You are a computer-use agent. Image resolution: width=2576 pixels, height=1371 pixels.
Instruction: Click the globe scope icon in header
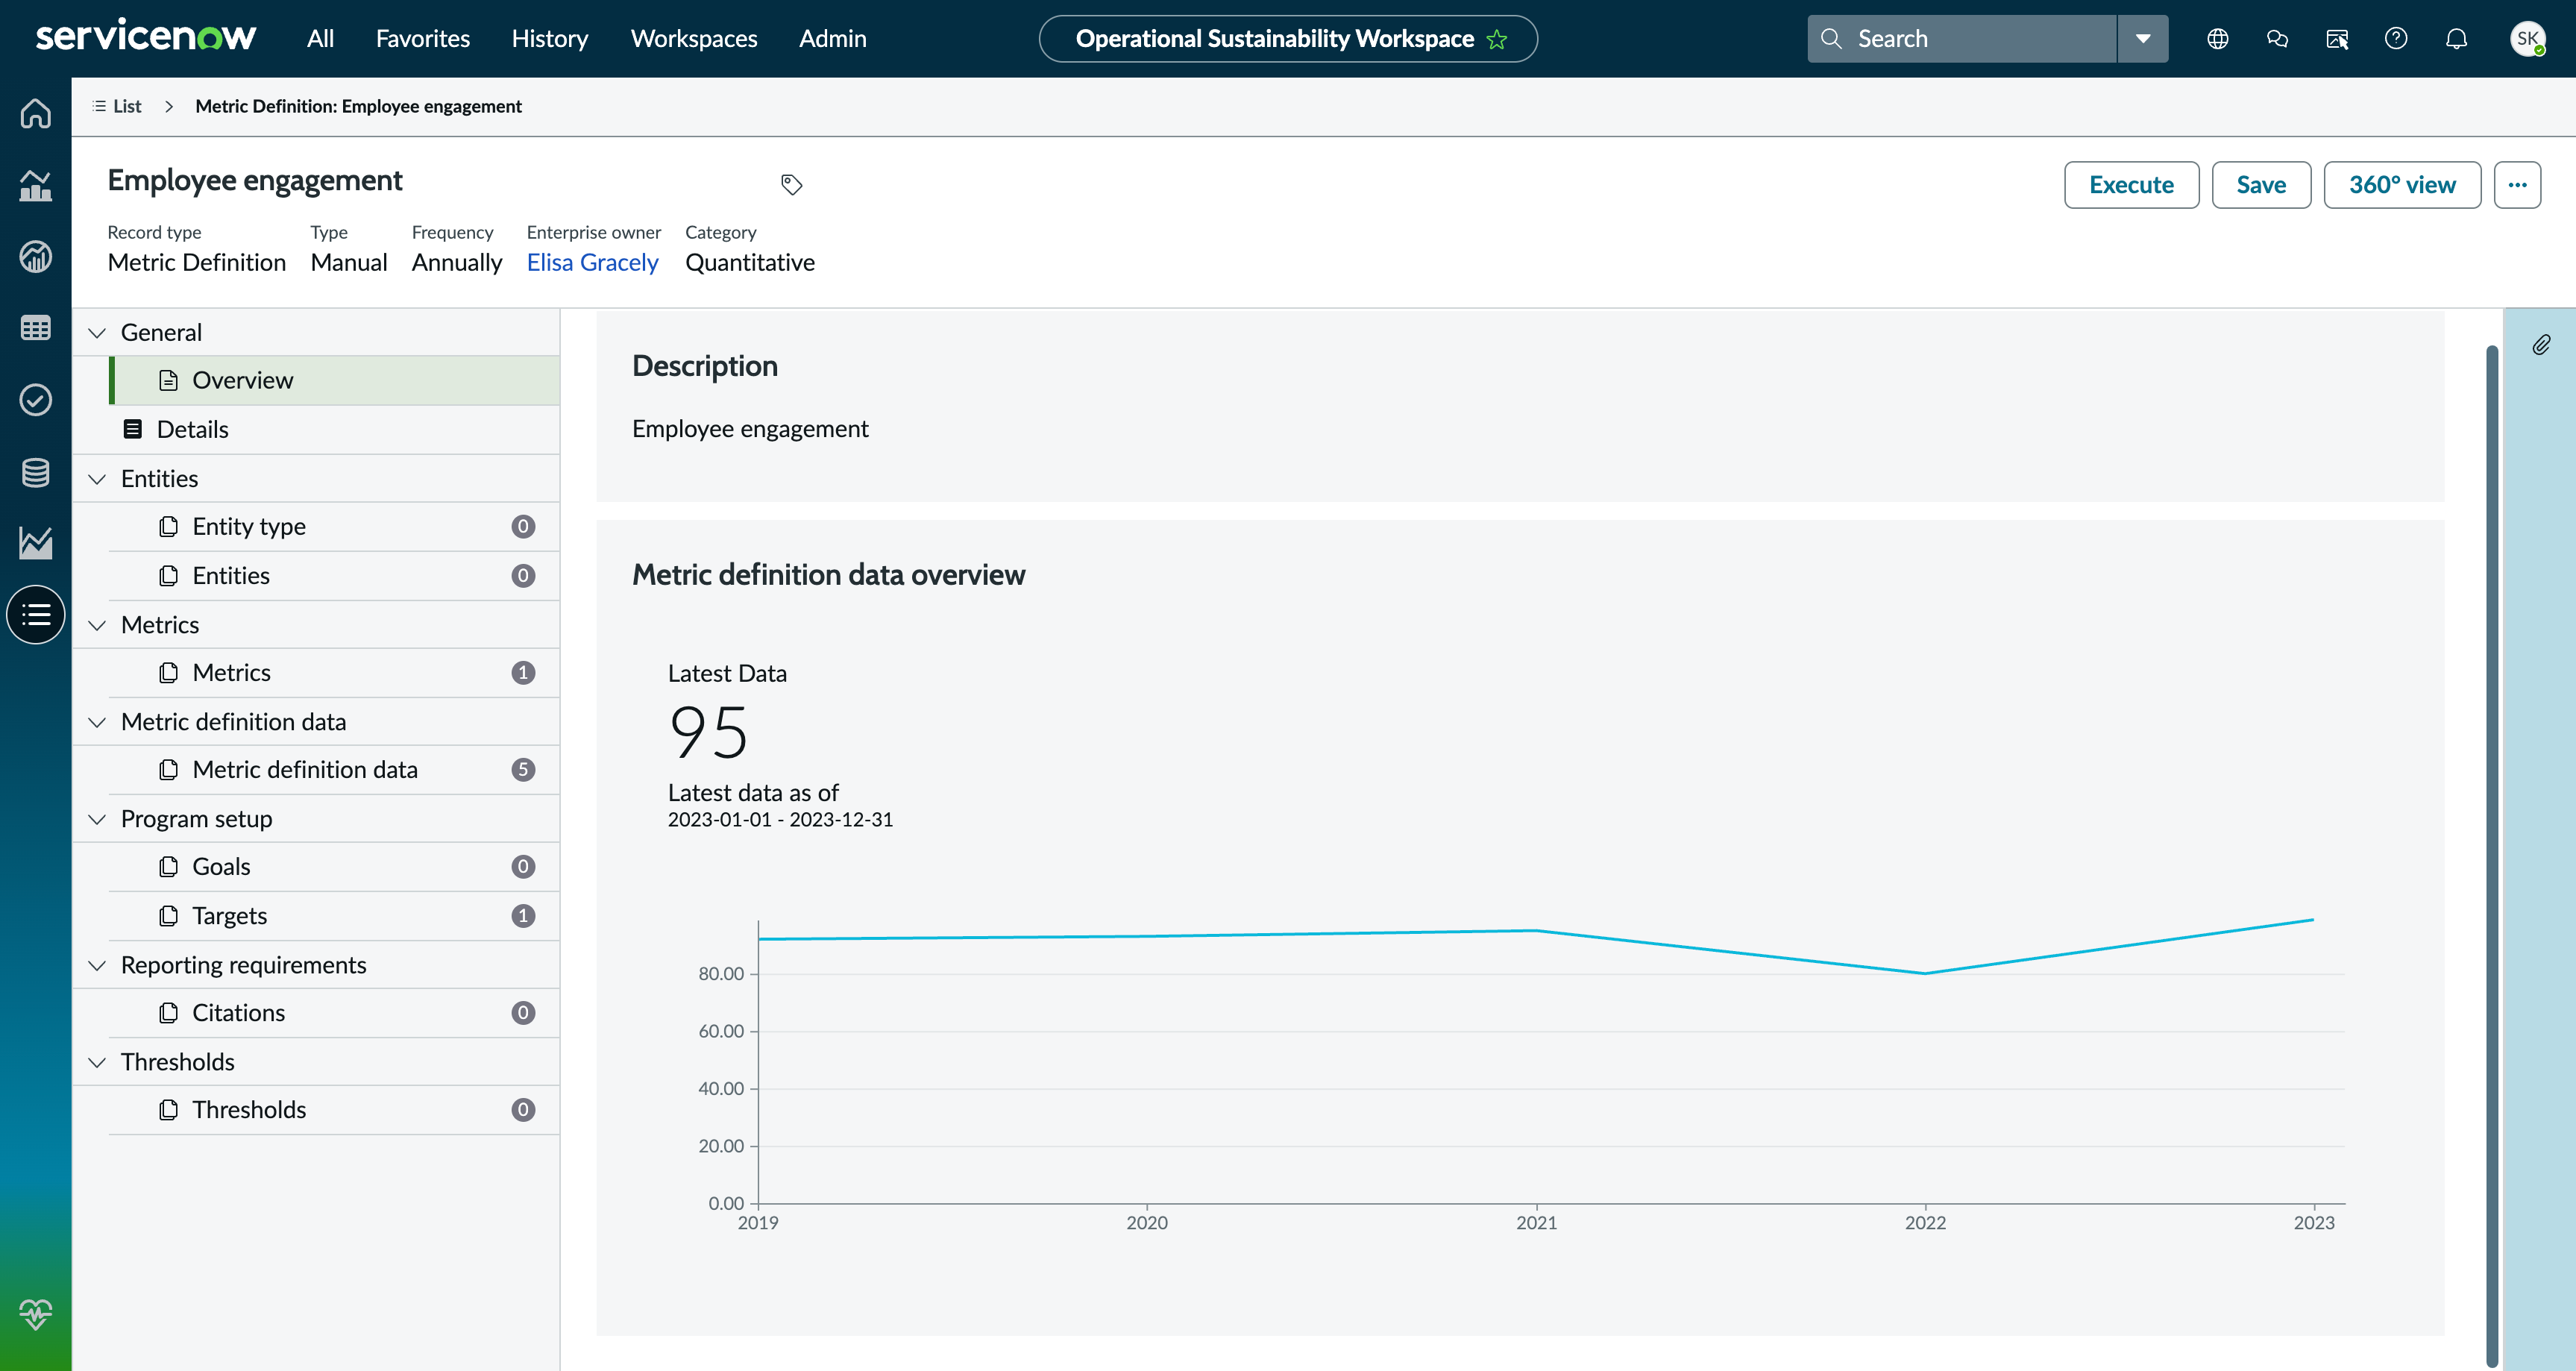coord(2217,39)
